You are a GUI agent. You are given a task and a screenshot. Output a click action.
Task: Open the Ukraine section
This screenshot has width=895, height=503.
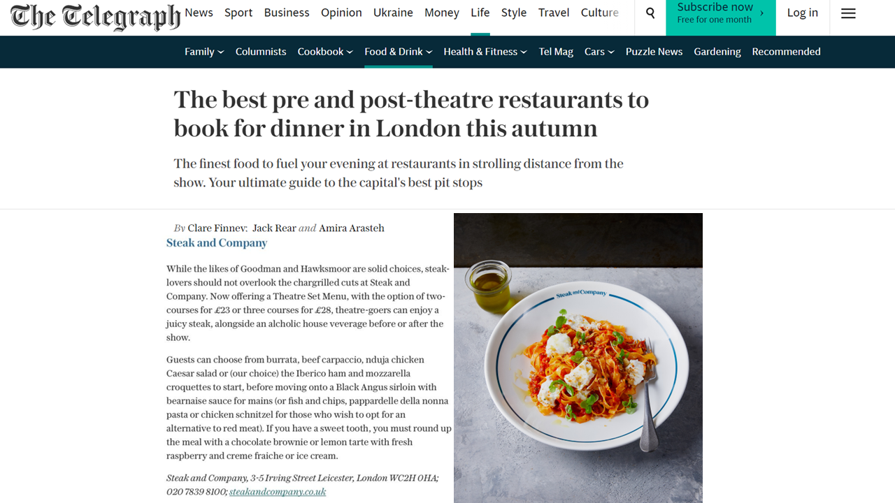pyautogui.click(x=393, y=13)
